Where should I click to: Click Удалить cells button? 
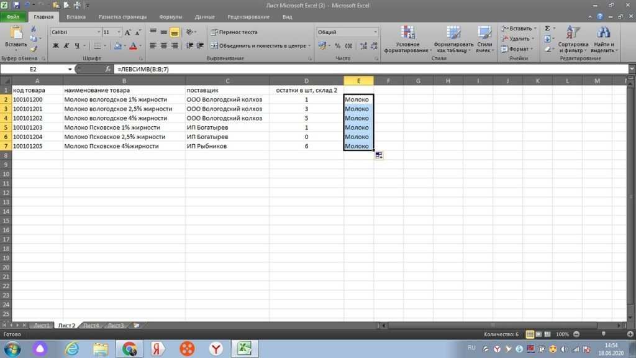pyautogui.click(x=517, y=39)
